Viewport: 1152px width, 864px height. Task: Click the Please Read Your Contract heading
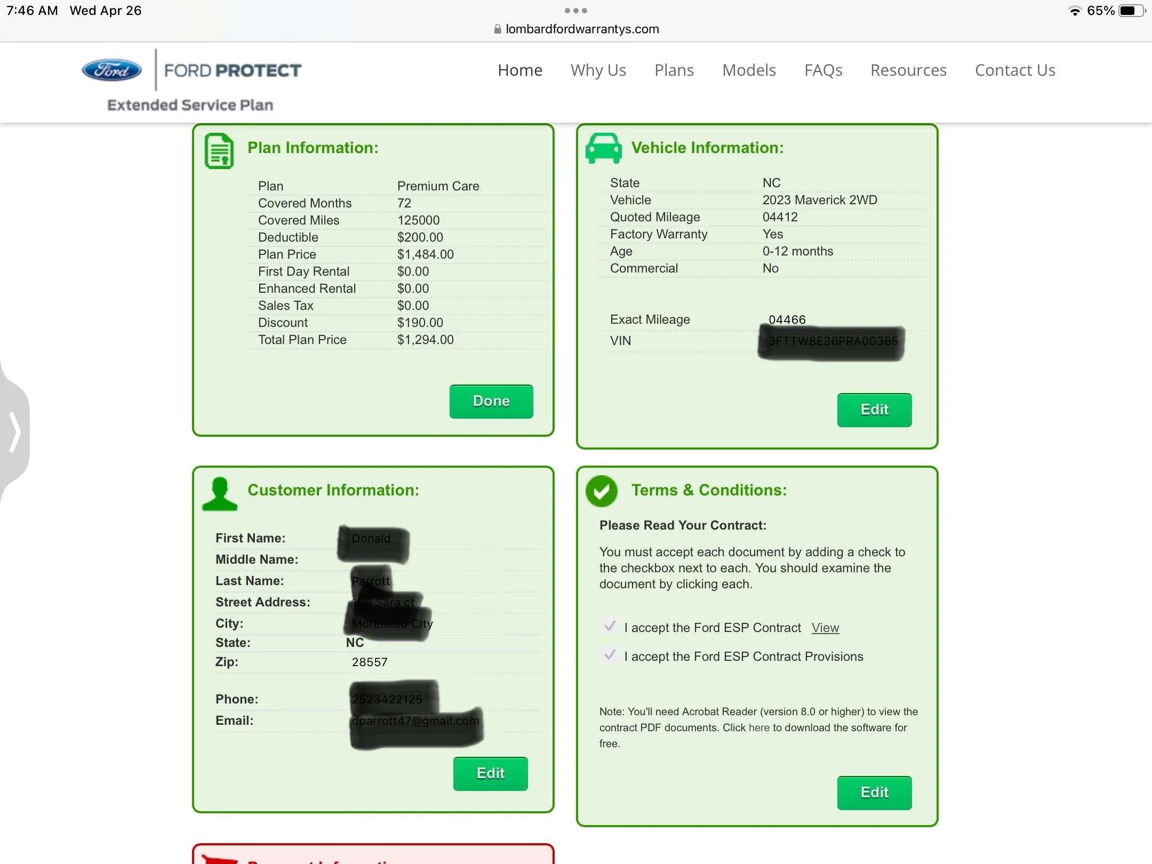click(683, 525)
